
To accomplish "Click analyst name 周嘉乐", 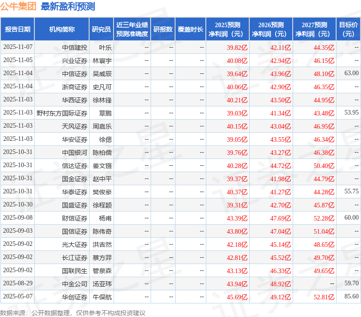I will pos(102,126).
